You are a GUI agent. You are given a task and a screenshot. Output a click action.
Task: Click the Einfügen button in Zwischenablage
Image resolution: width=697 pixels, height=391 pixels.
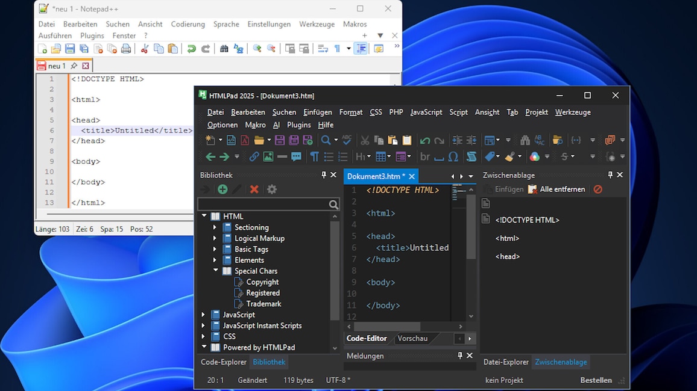tap(503, 189)
